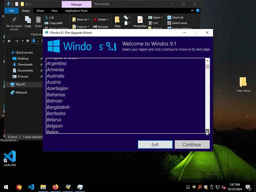Open the Windows Start menu
256x192 pixels.
pyautogui.click(x=6, y=187)
